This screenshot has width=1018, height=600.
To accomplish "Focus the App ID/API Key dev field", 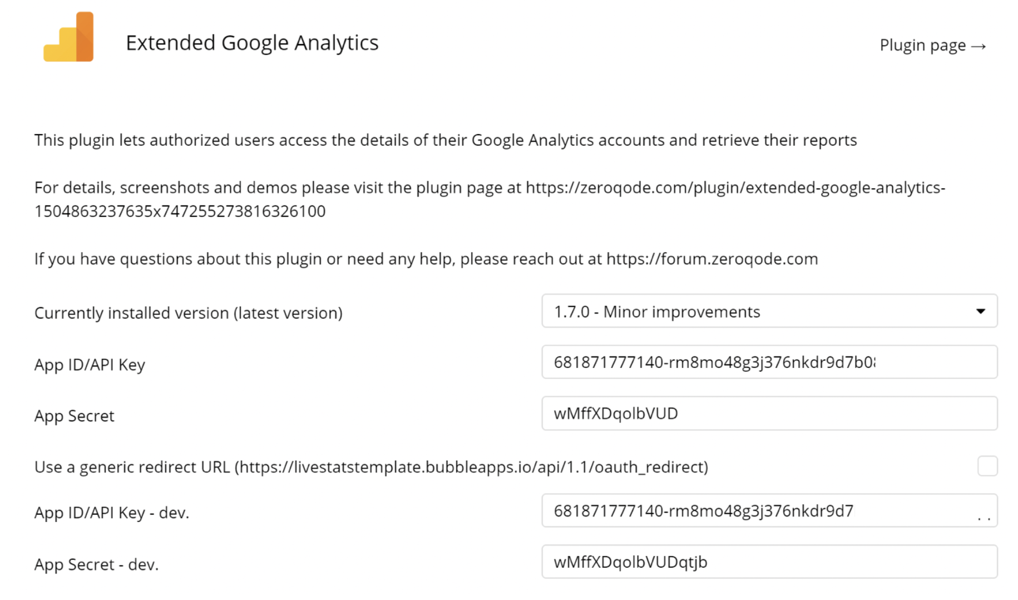I will pos(769,511).
